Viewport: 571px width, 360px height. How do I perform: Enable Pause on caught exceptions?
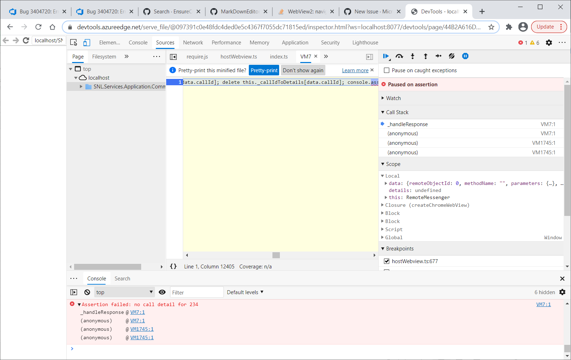(x=386, y=70)
